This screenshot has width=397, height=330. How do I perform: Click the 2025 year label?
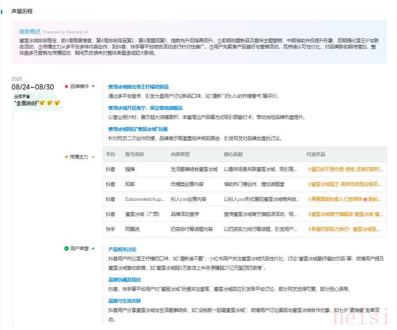[17, 79]
